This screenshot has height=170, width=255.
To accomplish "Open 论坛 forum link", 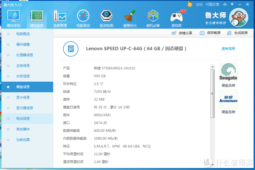I will click(x=199, y=4).
